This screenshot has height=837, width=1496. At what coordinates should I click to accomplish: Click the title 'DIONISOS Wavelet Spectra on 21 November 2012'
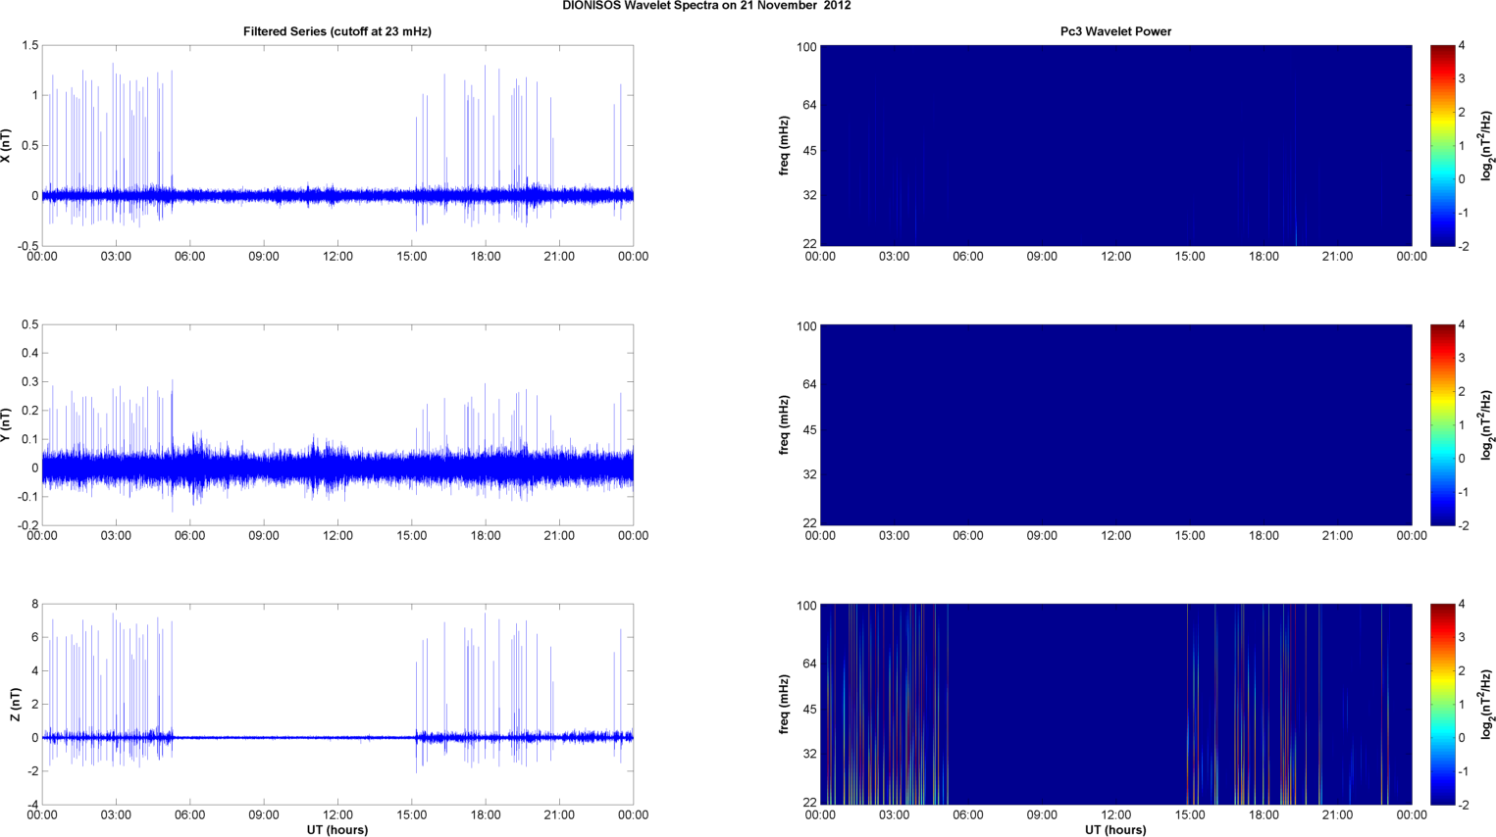click(706, 6)
